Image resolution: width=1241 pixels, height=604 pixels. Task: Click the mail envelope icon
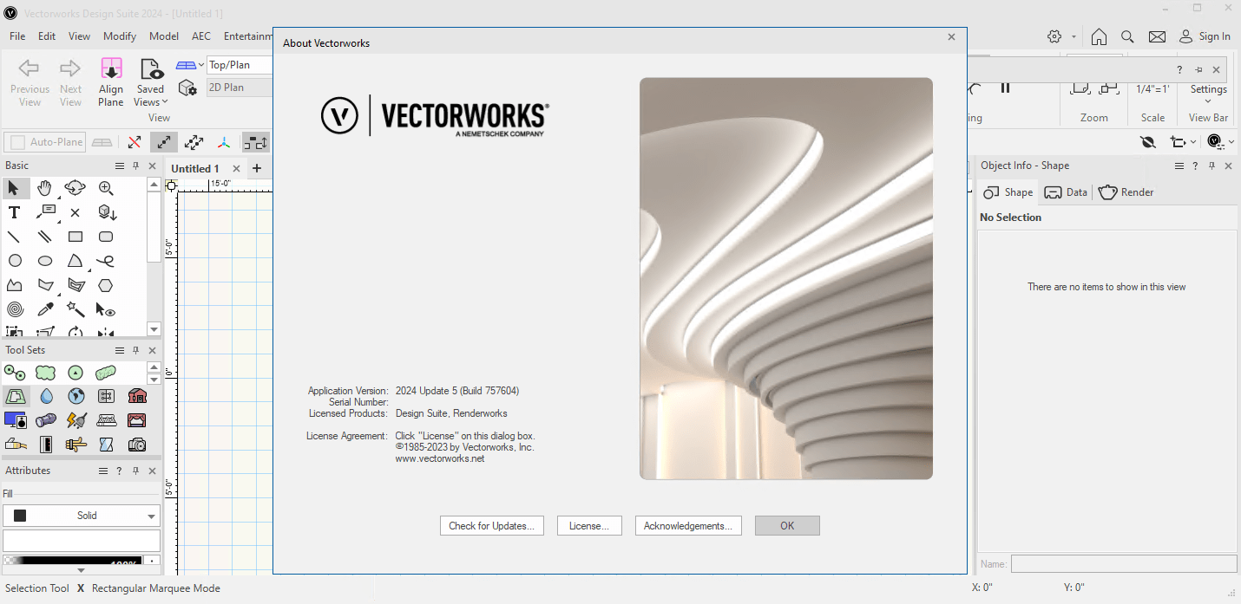1157,36
